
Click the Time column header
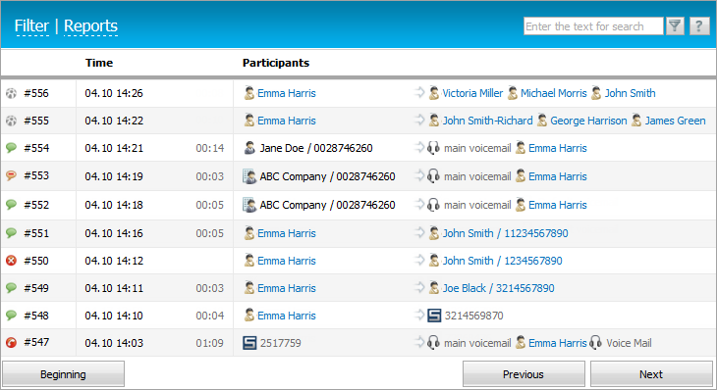coord(99,63)
